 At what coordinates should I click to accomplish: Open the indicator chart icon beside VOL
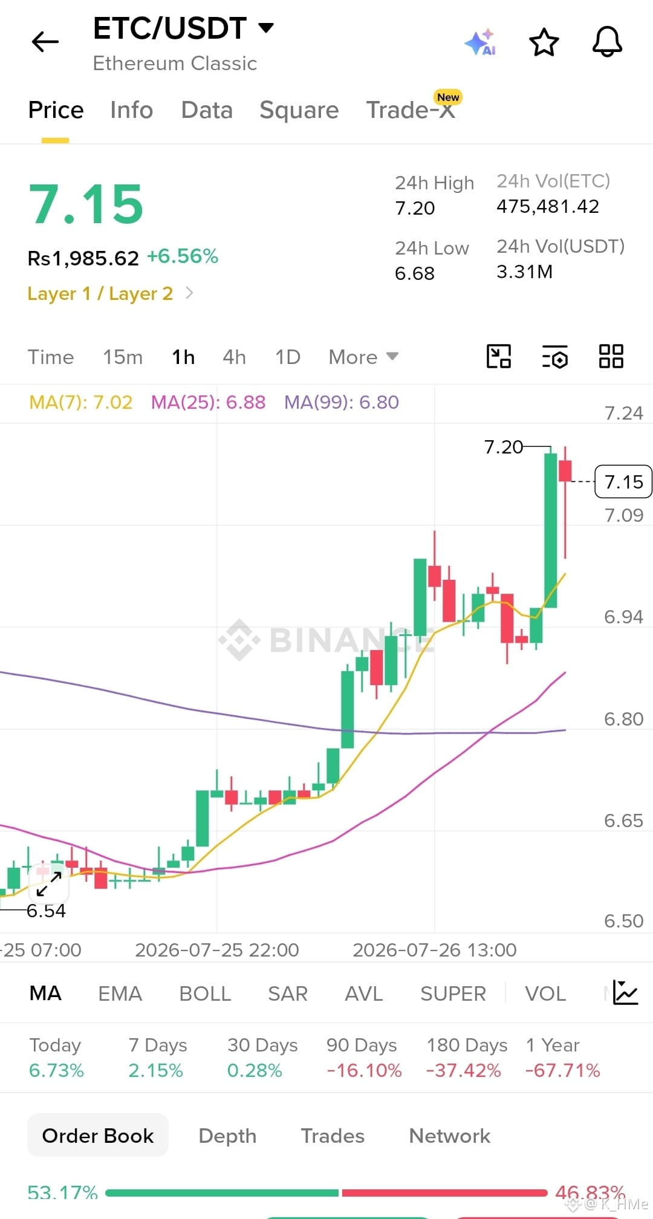pos(625,992)
